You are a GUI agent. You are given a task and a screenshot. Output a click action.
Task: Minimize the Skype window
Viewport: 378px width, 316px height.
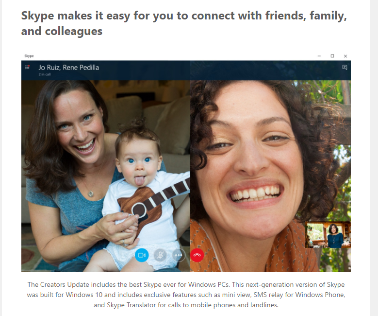(x=319, y=56)
